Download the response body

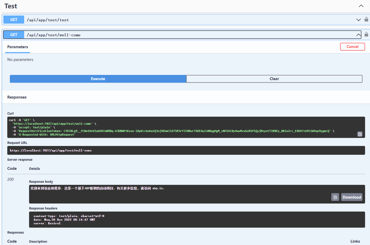pos(352,197)
